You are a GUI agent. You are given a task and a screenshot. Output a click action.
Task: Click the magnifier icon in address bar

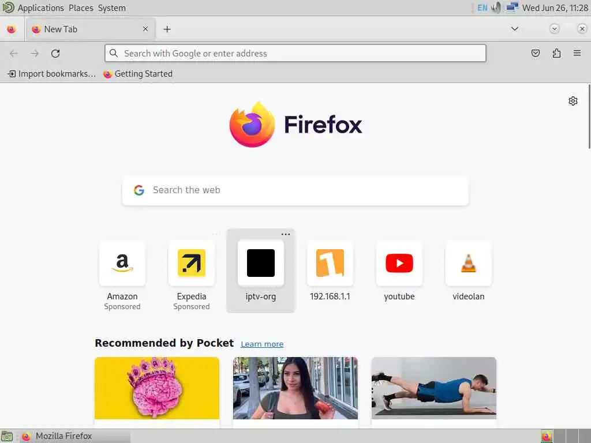click(114, 53)
